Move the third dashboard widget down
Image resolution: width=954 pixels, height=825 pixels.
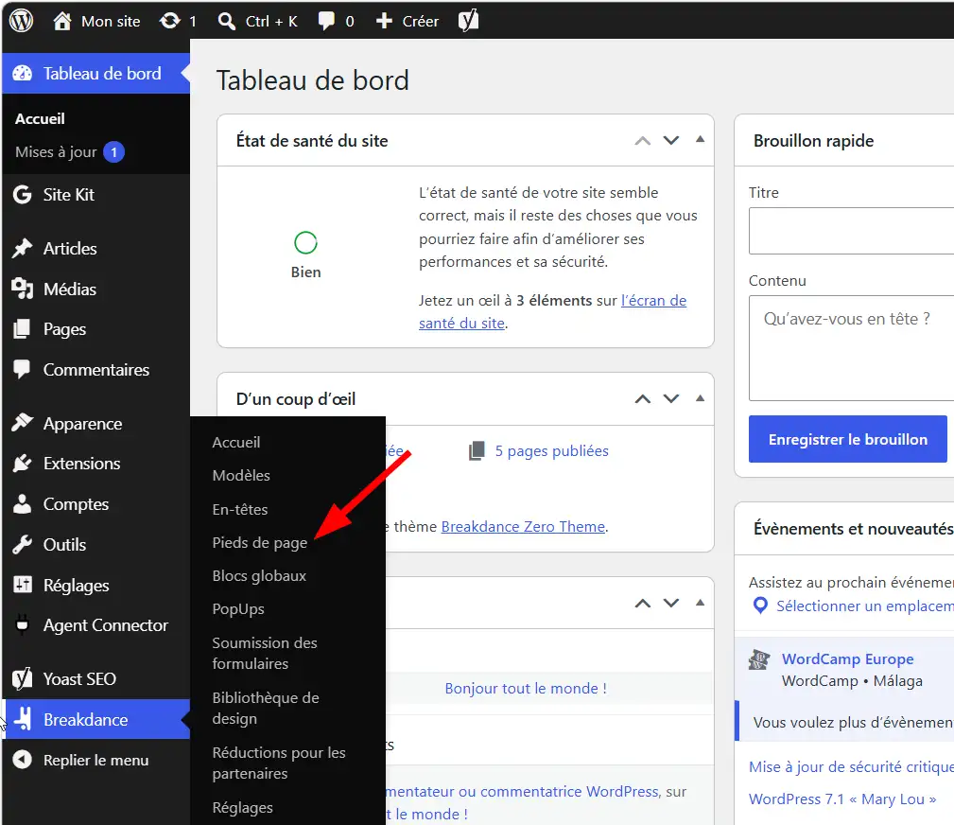click(x=671, y=604)
